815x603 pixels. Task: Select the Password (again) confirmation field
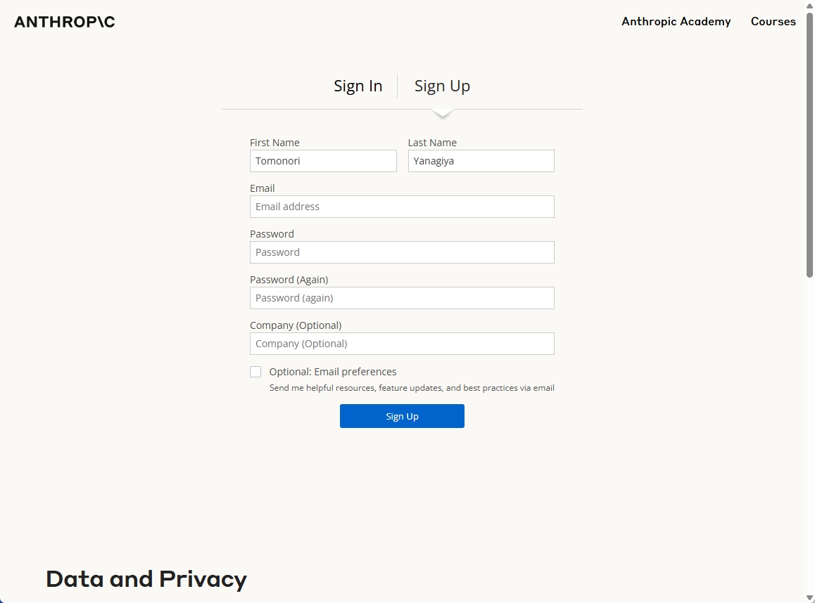click(x=402, y=298)
